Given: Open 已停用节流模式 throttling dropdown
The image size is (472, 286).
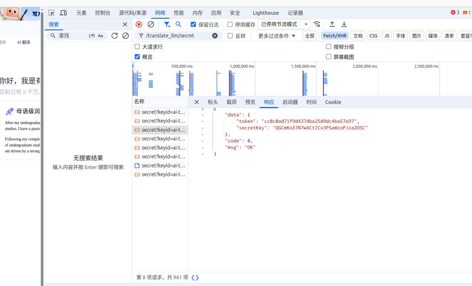Looking at the screenshot, I should (284, 24).
